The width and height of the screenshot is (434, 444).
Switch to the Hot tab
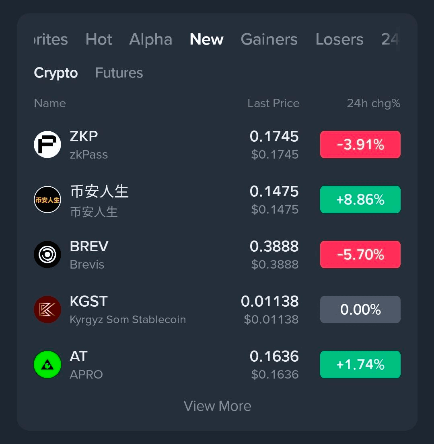(x=99, y=39)
